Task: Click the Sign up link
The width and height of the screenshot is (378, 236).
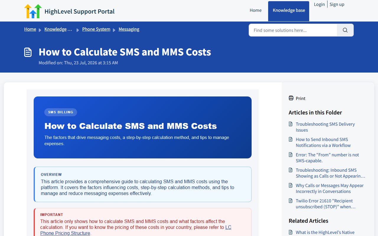Action: click(337, 4)
